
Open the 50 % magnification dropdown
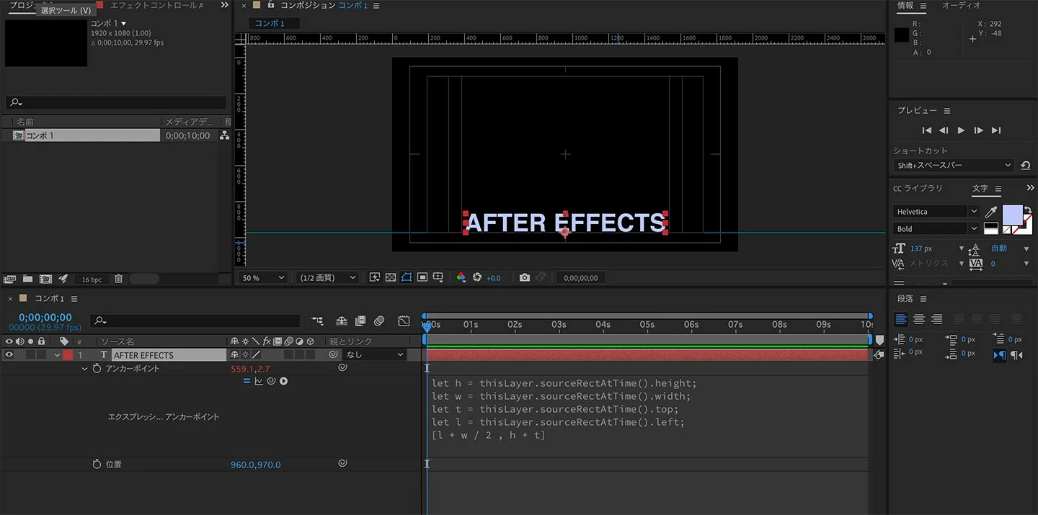262,277
